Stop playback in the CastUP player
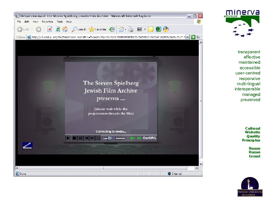 coord(74,138)
